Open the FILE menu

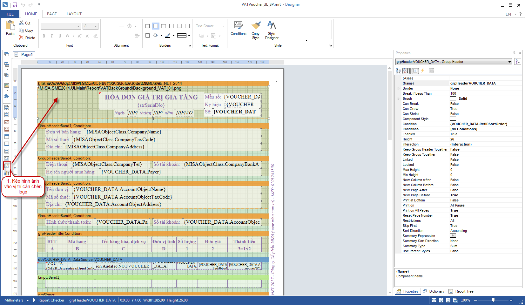click(x=10, y=14)
